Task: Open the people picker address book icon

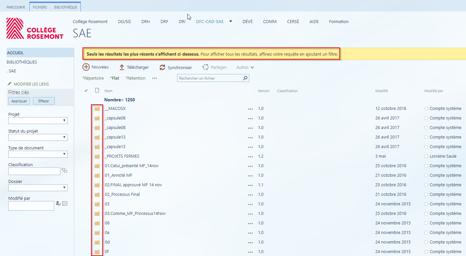Action: (65, 204)
